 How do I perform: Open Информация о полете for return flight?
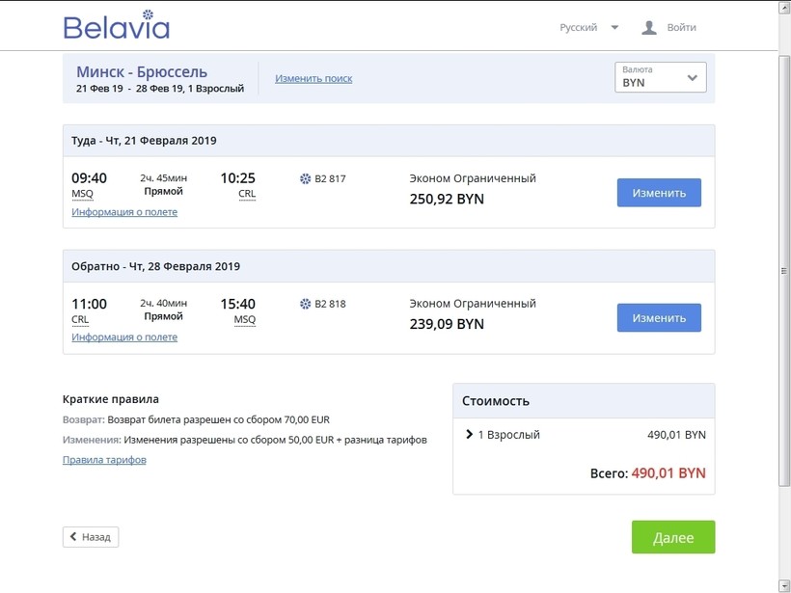(x=124, y=337)
